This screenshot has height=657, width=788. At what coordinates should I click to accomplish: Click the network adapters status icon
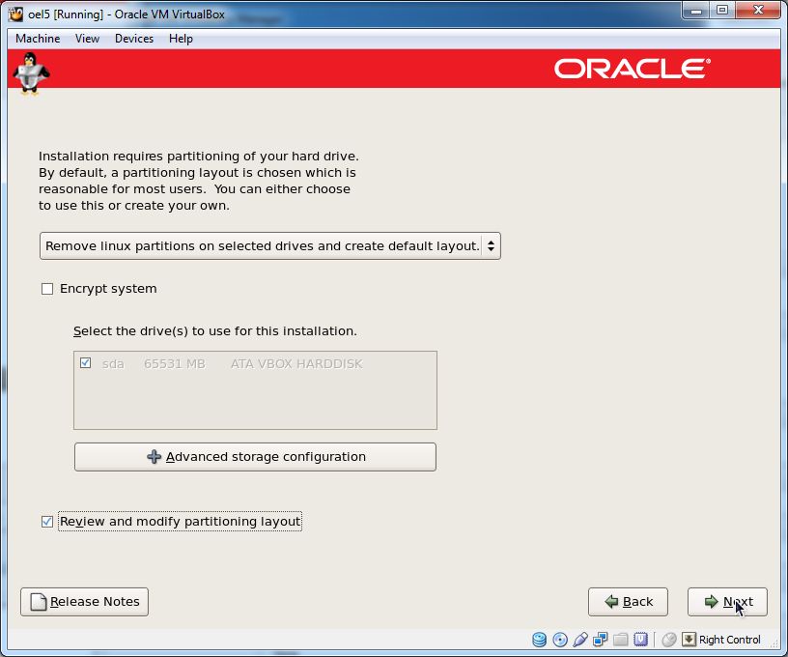(600, 640)
